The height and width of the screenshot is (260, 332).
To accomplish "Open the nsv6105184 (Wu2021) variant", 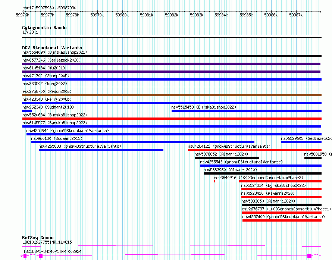I will [44, 68].
